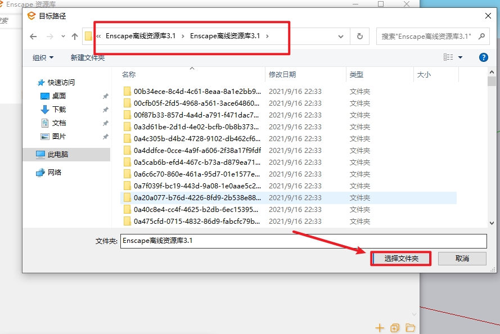This screenshot has width=500, height=334.
Task: Click 新建文件夹 in the toolbar
Action: [x=87, y=57]
